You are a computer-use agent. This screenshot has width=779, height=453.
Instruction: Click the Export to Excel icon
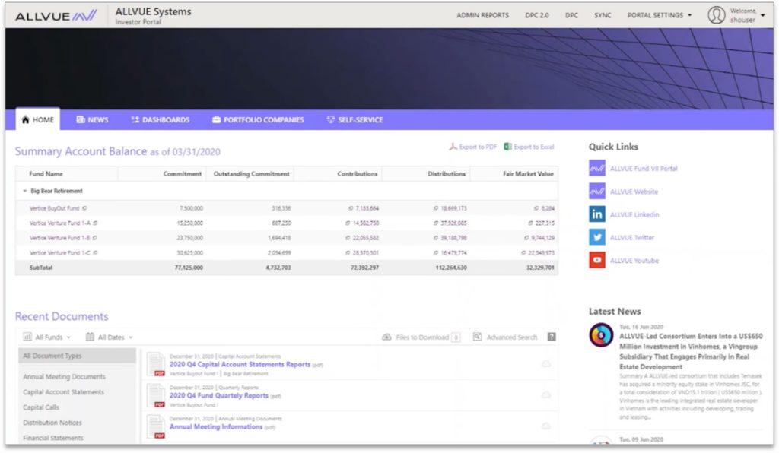pyautogui.click(x=507, y=147)
